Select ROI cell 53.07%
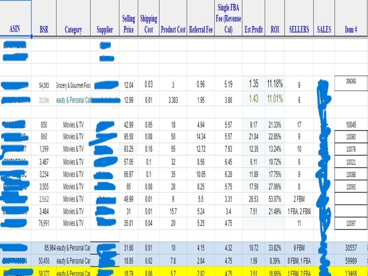The width and height of the screenshot is (368, 276). tap(275, 199)
